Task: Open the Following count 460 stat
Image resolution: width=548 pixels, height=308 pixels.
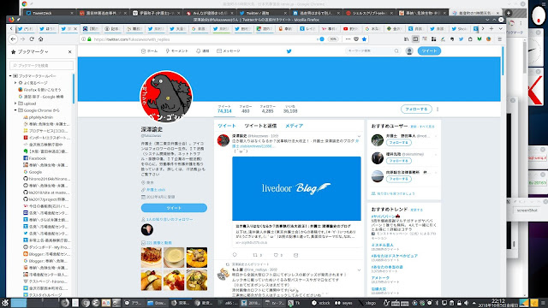Action: click(246, 109)
